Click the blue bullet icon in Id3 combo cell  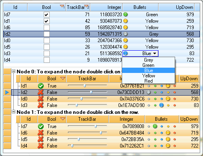[x=125, y=53]
